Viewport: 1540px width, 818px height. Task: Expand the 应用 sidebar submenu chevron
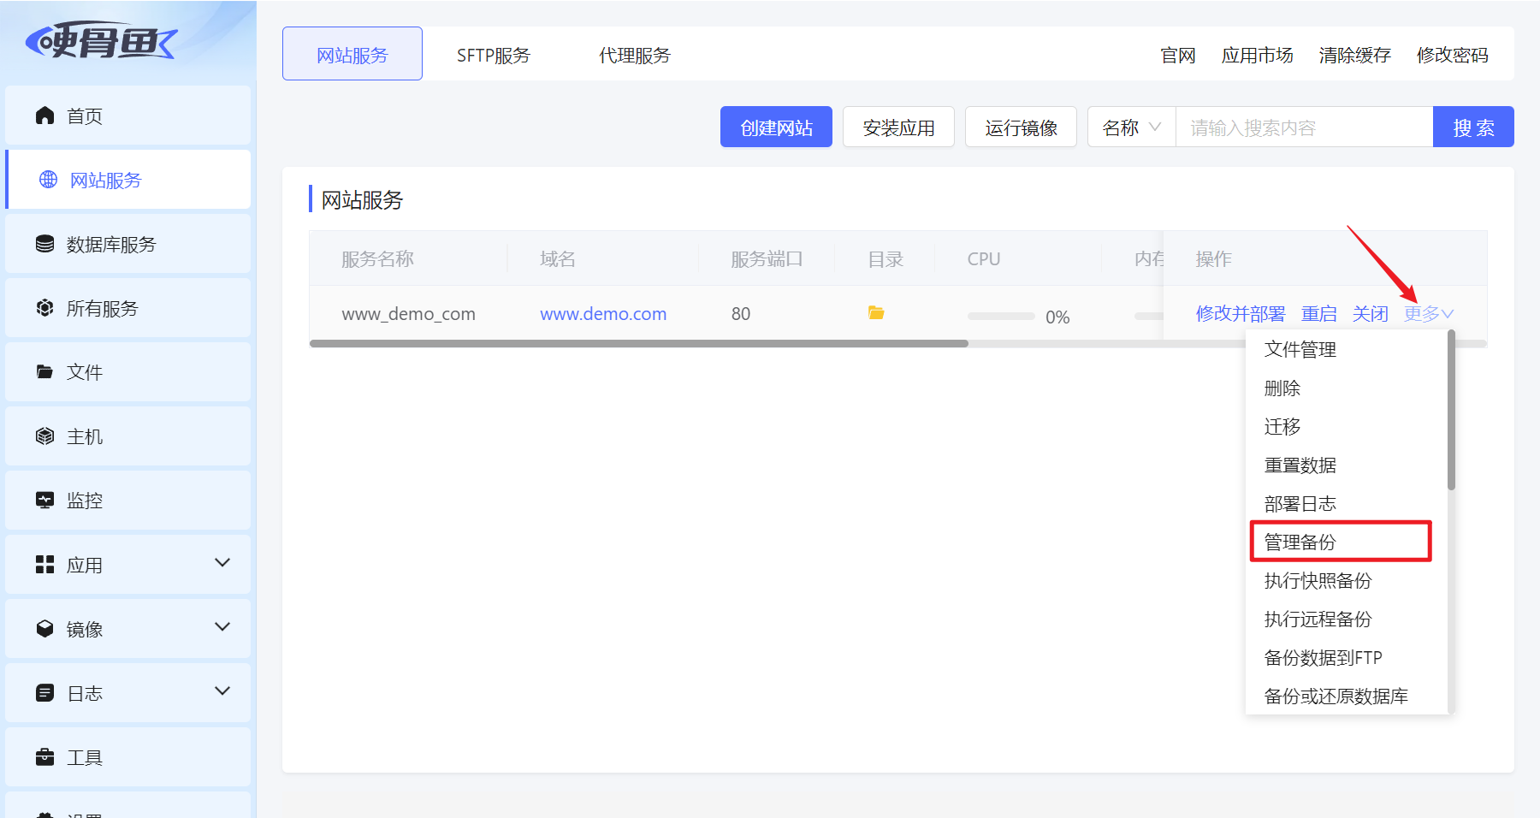[x=222, y=563]
